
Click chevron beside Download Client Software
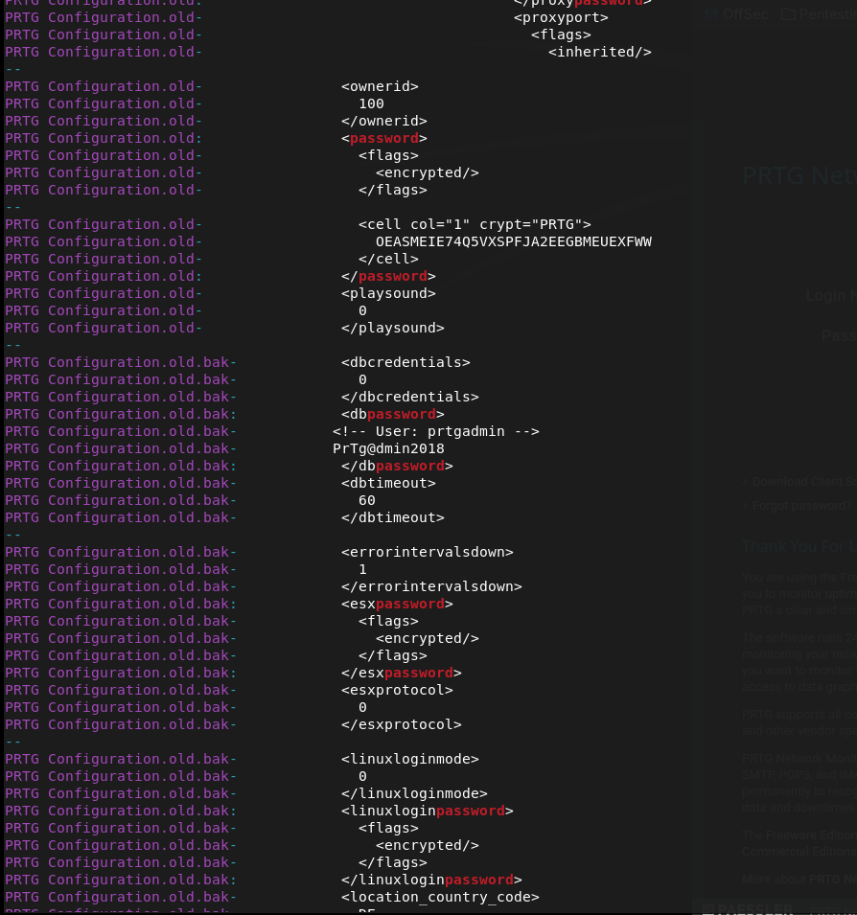click(746, 482)
